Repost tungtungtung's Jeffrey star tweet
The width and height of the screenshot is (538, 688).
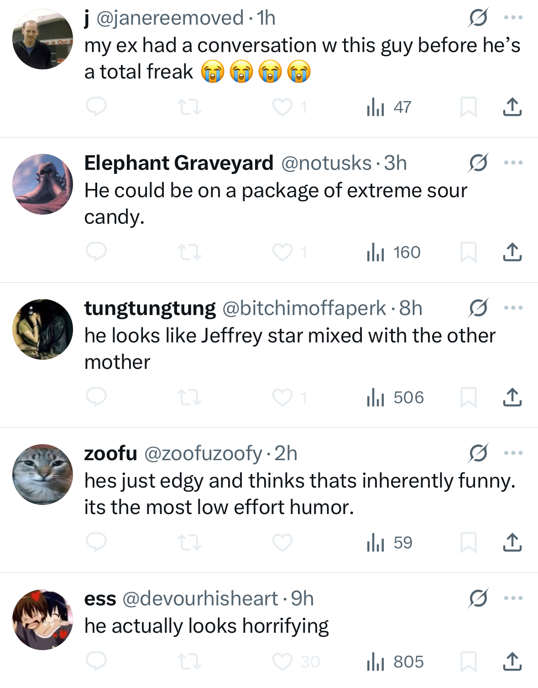coord(189,397)
